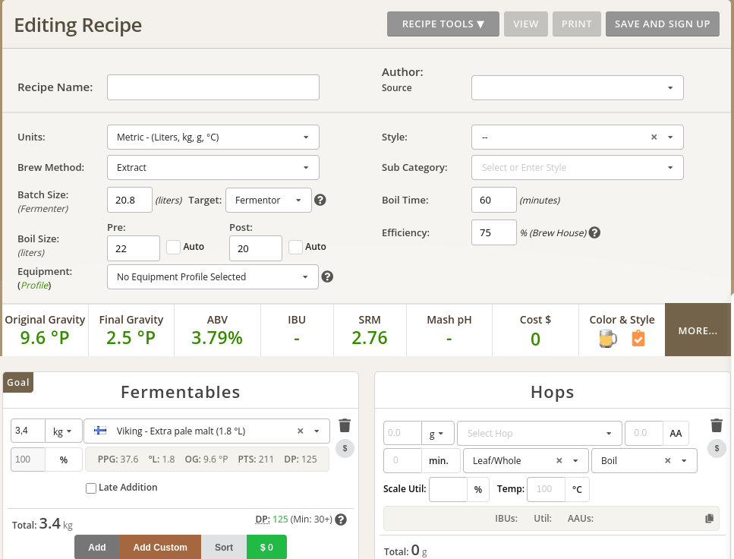Open the Recipe Tools menu
This screenshot has width=734, height=559.
(443, 24)
